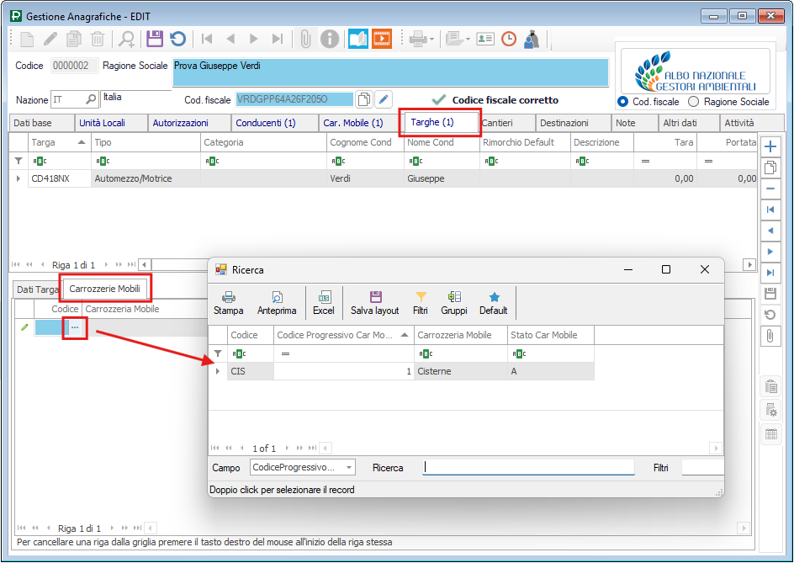Select the Ragione Sociale radio button

[694, 102]
